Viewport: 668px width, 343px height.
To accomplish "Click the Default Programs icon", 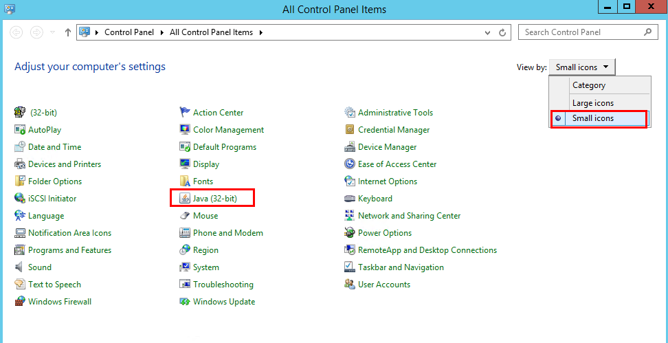I will 185,147.
